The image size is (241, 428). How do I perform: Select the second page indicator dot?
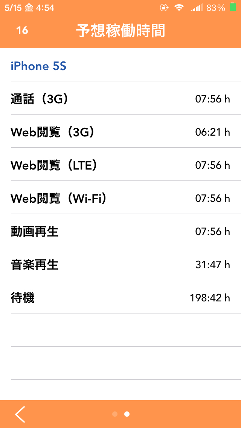pyautogui.click(x=127, y=414)
